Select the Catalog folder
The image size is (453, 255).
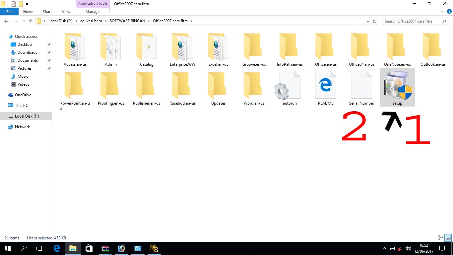(147, 50)
